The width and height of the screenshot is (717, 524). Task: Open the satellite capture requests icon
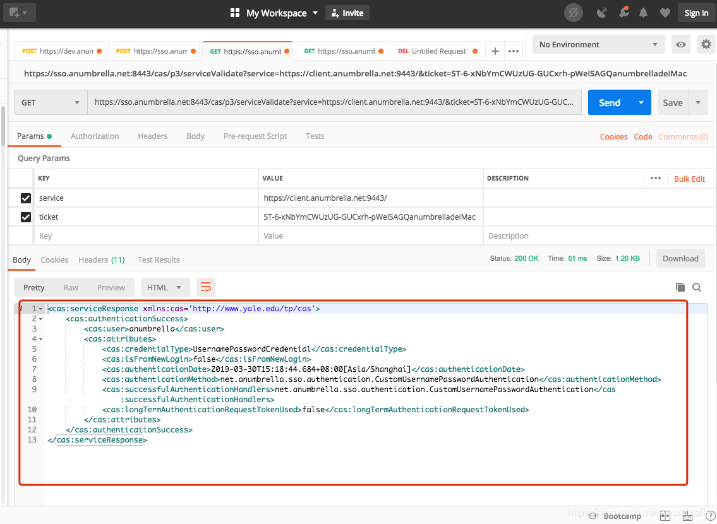tap(602, 13)
